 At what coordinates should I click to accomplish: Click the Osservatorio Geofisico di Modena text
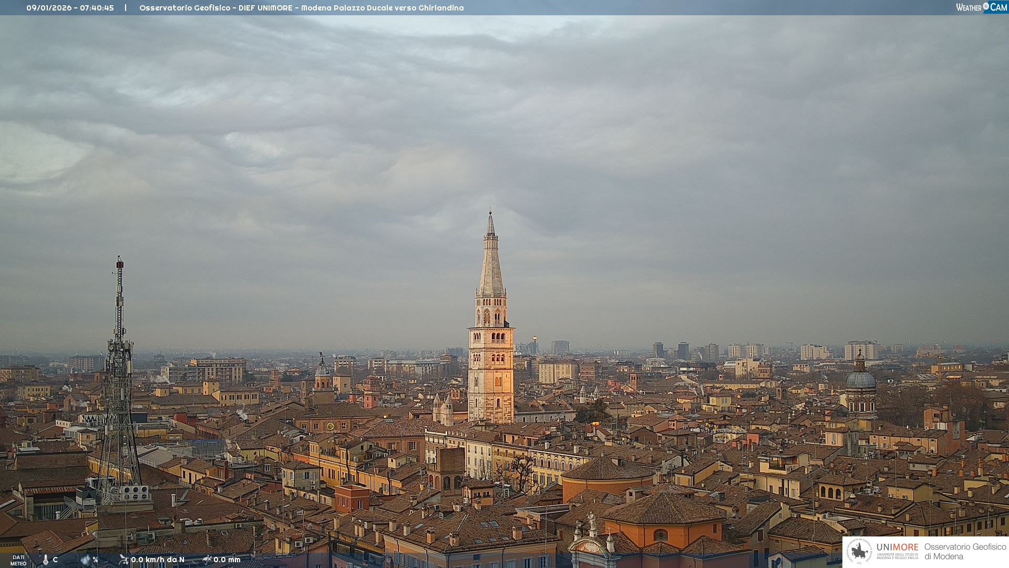965,551
